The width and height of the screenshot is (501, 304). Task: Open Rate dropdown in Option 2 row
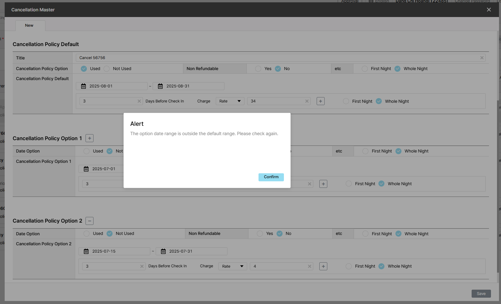coord(233,266)
